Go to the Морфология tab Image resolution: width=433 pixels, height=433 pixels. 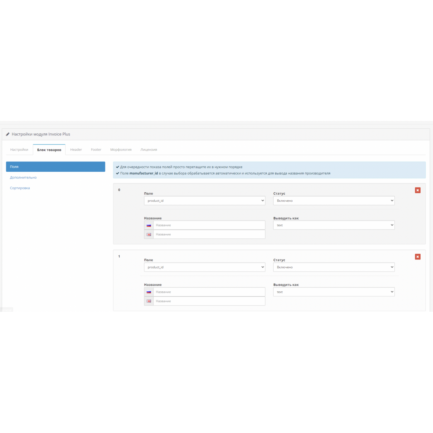pos(121,150)
